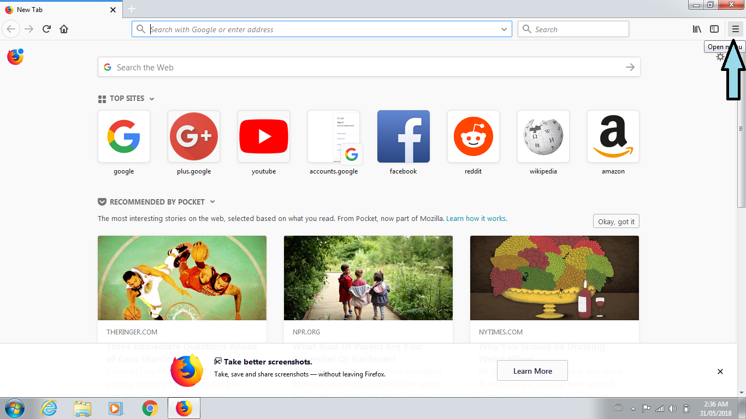Click the Back navigation arrow

pos(11,29)
